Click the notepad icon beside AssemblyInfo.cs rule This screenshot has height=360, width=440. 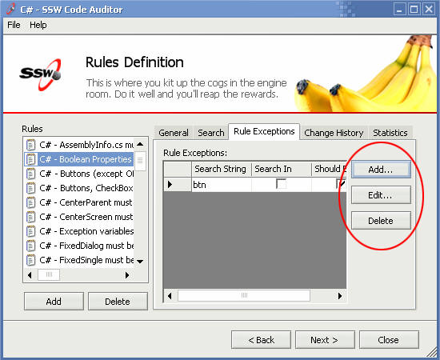(x=30, y=145)
